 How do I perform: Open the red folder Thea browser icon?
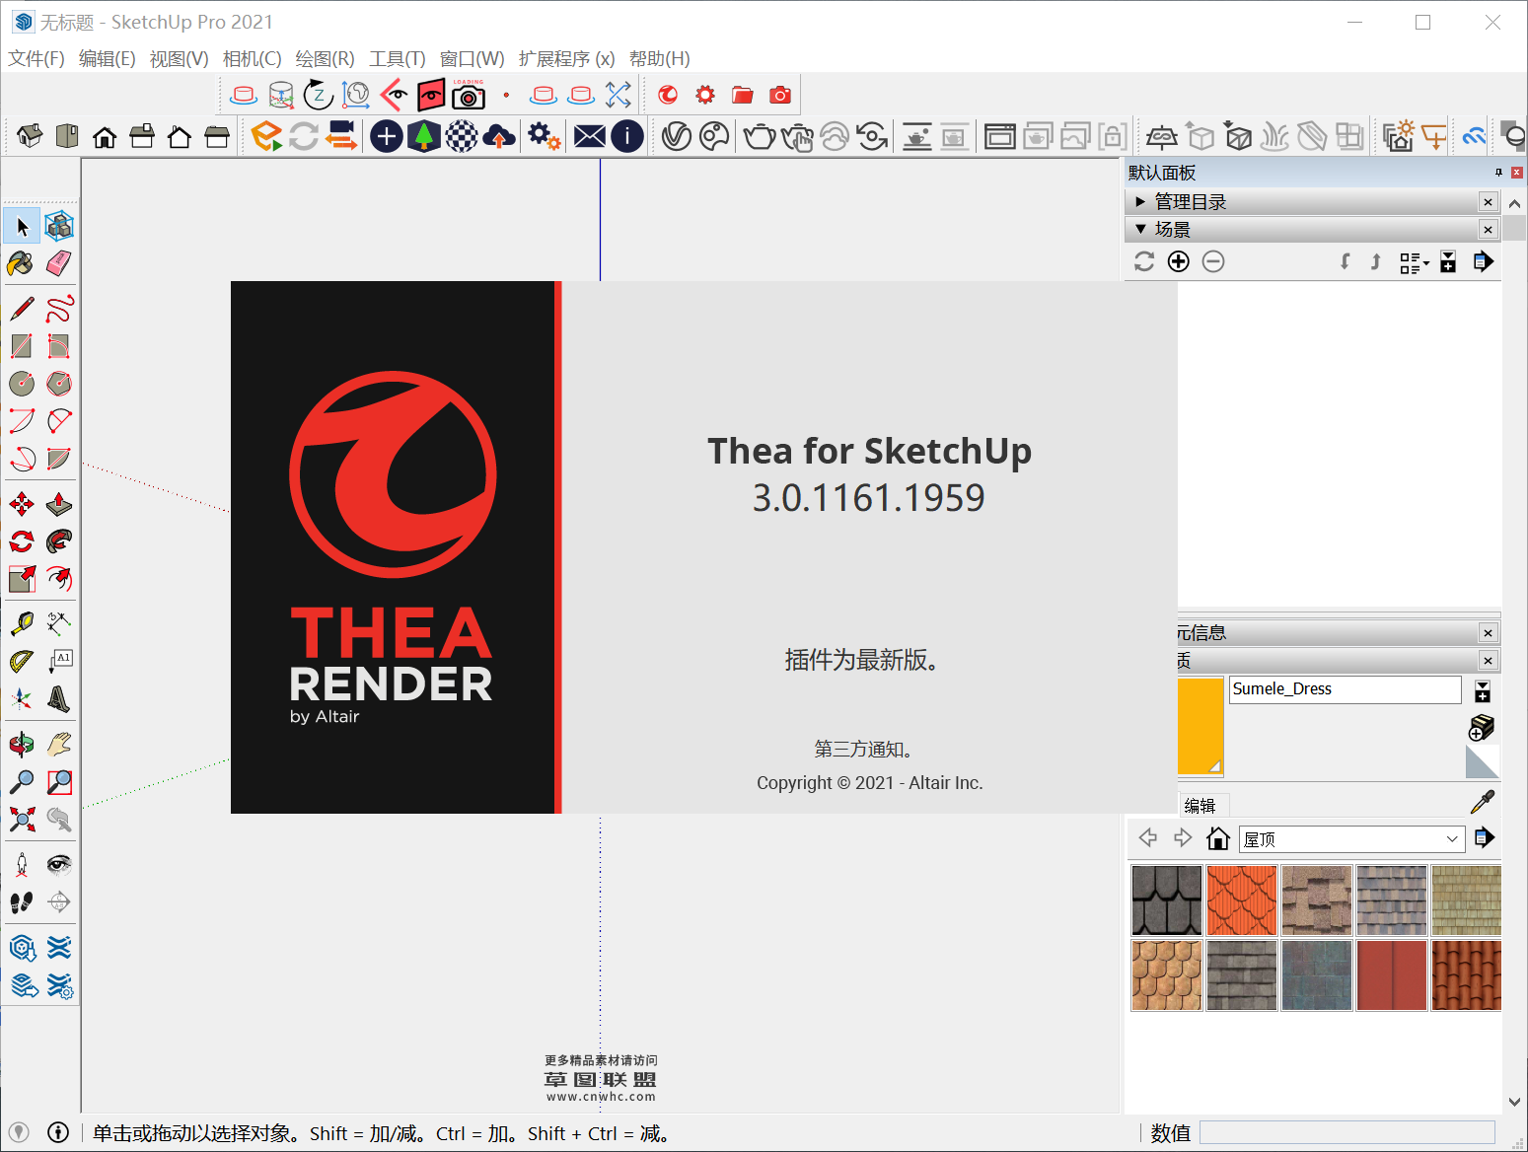tap(743, 95)
